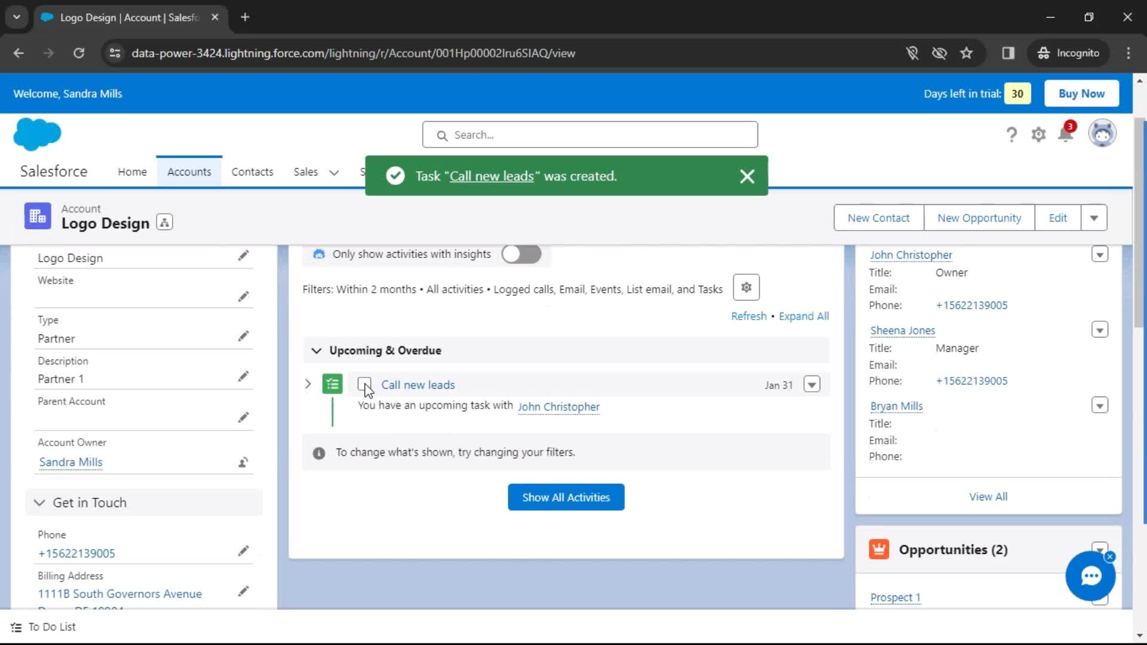Open the notifications bell

(x=1066, y=134)
